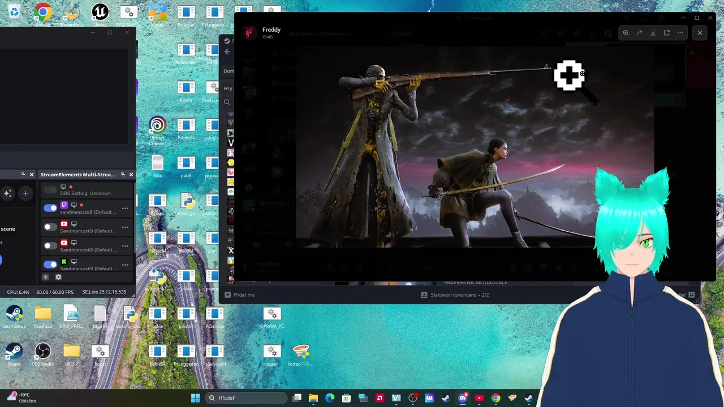This screenshot has height=407, width=724.
Task: Close the StreamElements Multi-Stream dock
Action: tap(131, 175)
